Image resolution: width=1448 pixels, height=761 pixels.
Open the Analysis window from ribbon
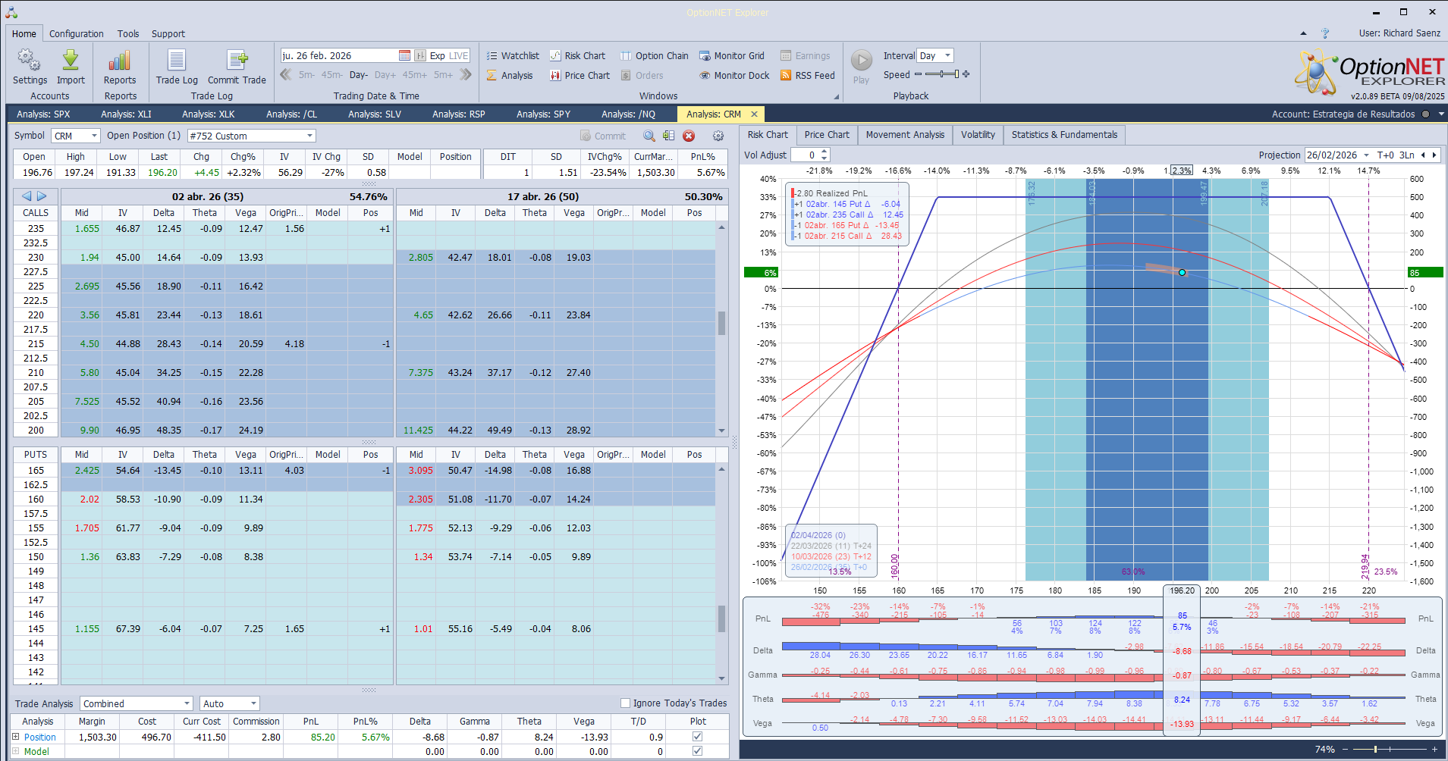(x=510, y=75)
